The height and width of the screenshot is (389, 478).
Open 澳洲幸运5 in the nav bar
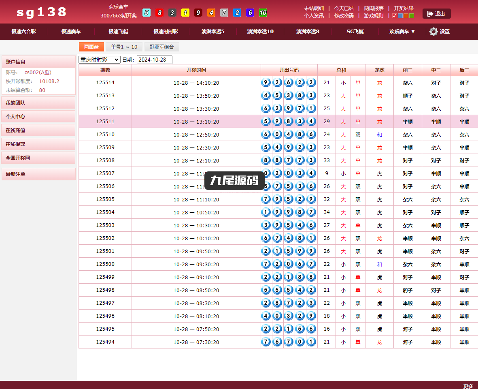coord(213,32)
